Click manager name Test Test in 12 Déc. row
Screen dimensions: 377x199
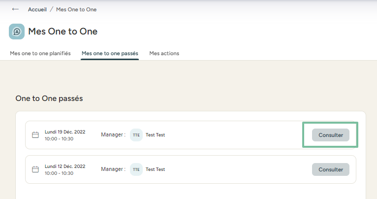[x=155, y=169]
